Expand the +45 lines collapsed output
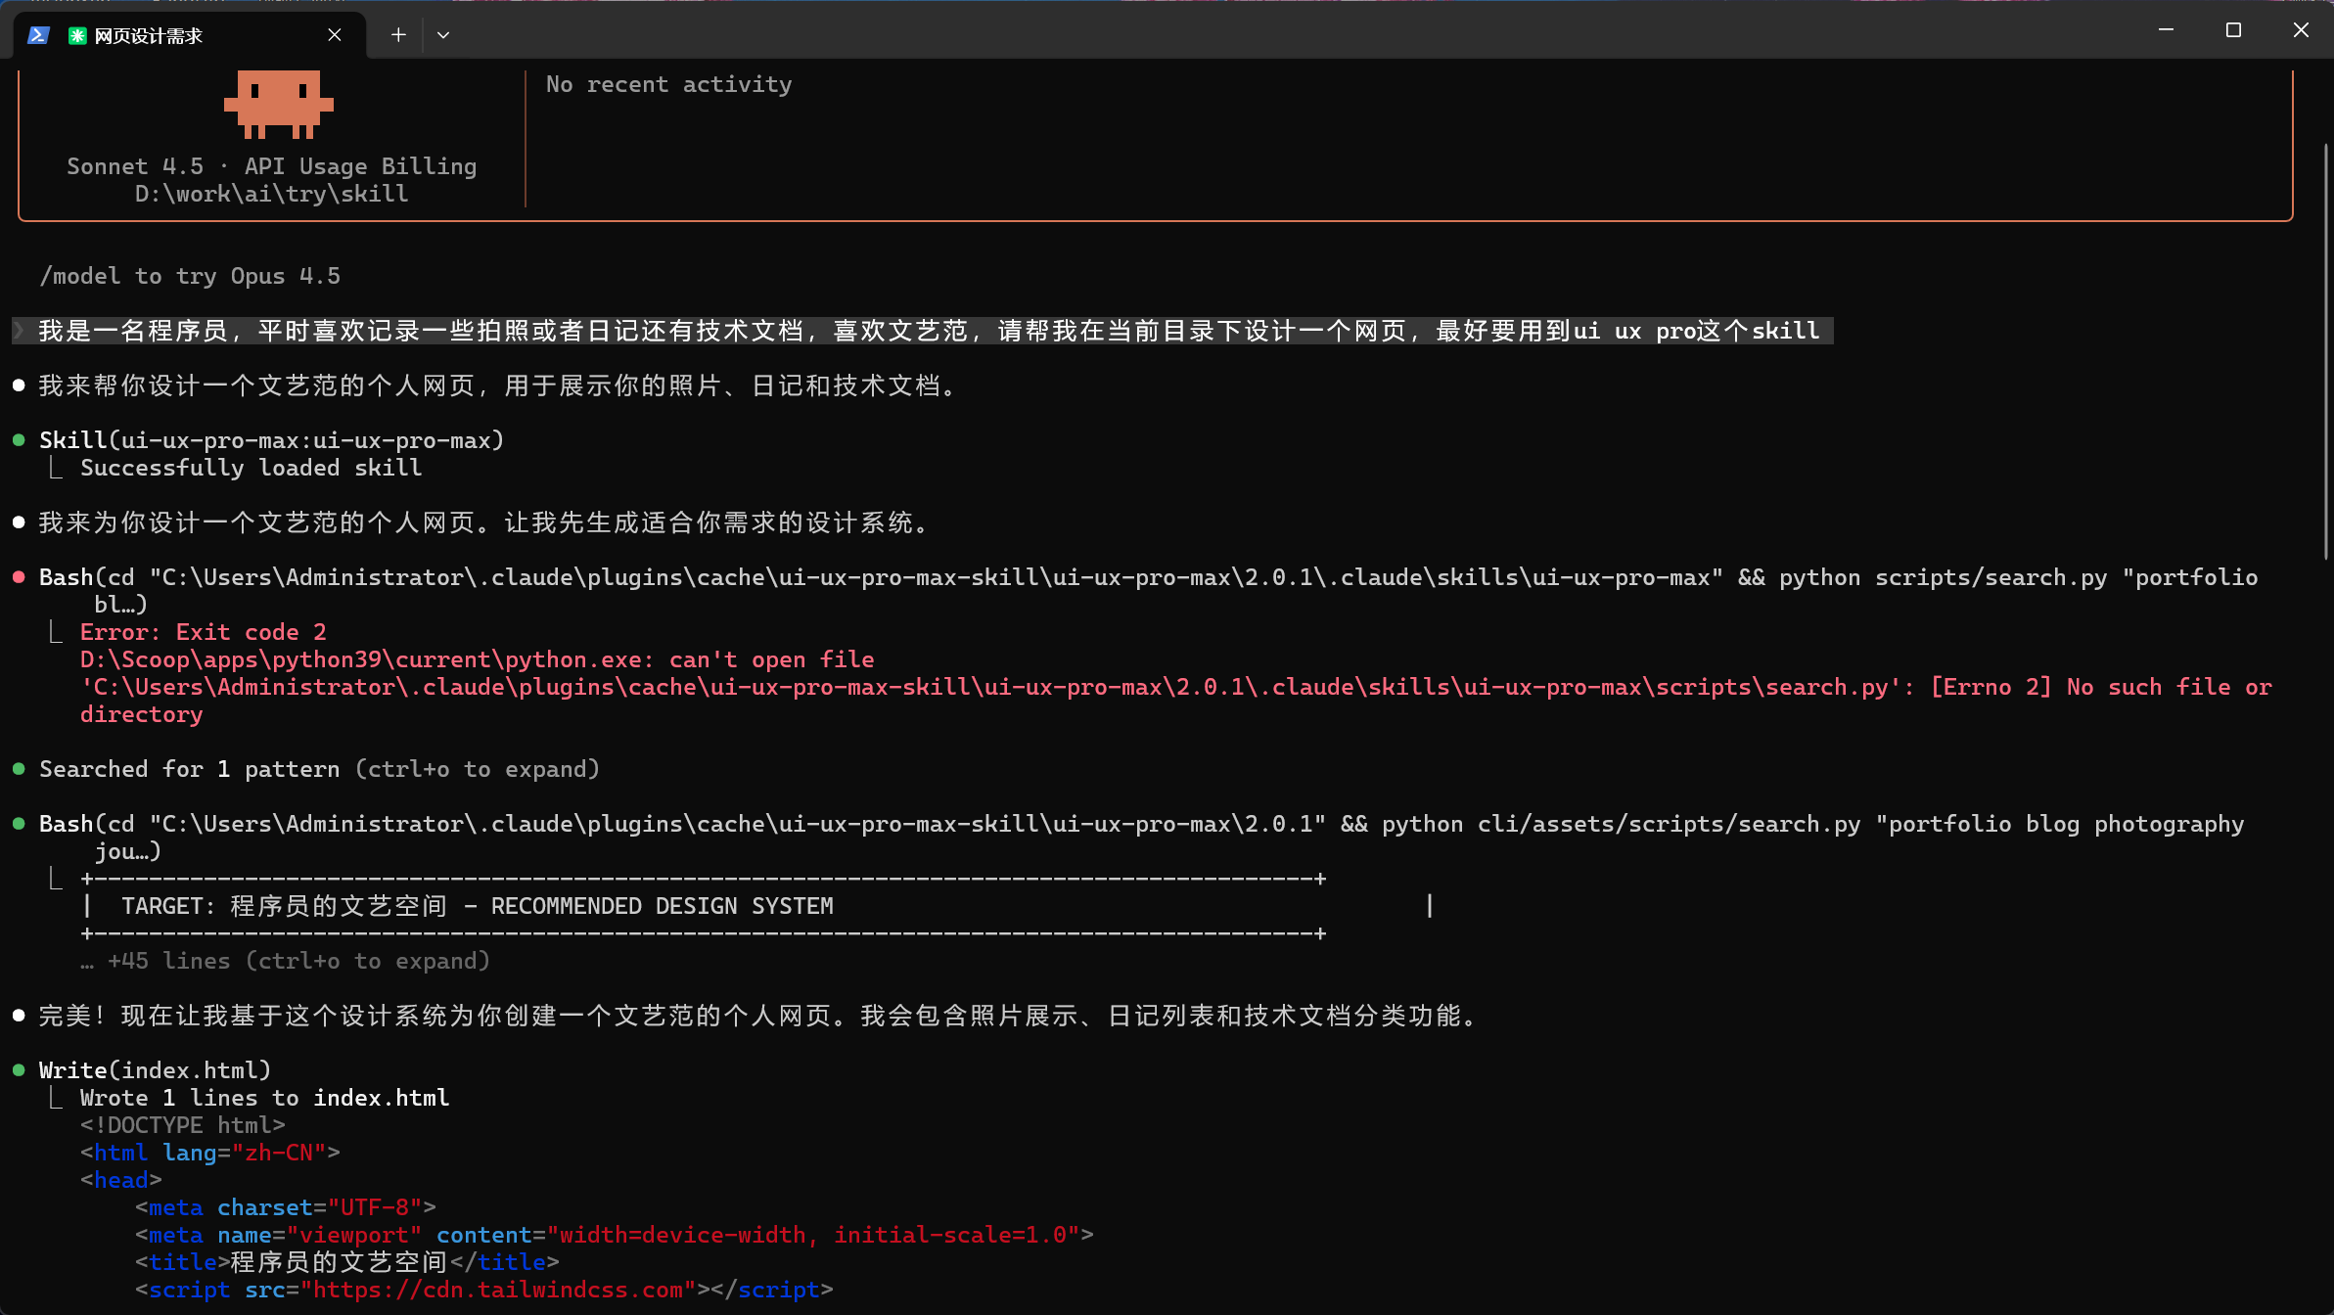The height and width of the screenshot is (1315, 2334). pyautogui.click(x=285, y=961)
